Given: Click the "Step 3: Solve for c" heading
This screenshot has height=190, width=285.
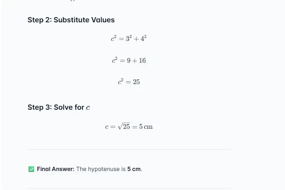Looking at the screenshot, I should click(x=58, y=107).
